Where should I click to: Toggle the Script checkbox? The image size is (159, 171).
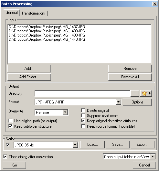pos(8,145)
